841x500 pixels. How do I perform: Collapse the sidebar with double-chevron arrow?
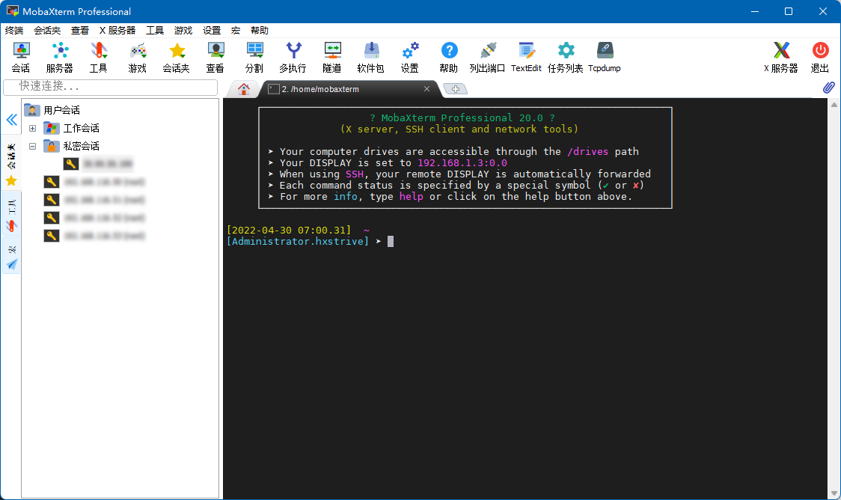tap(11, 120)
